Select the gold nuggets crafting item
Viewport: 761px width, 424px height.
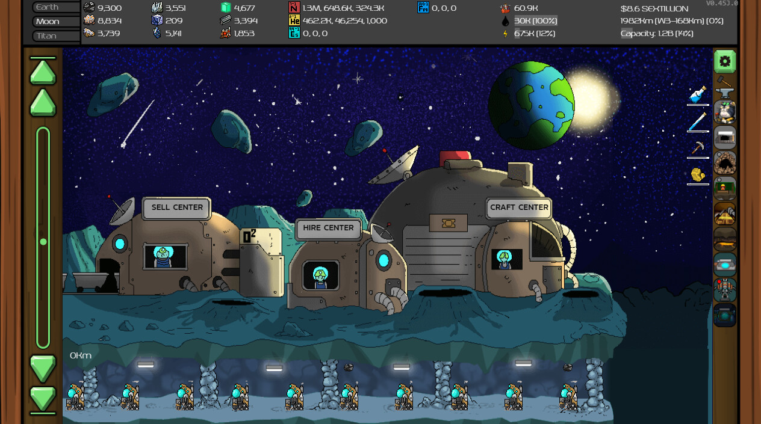(698, 174)
